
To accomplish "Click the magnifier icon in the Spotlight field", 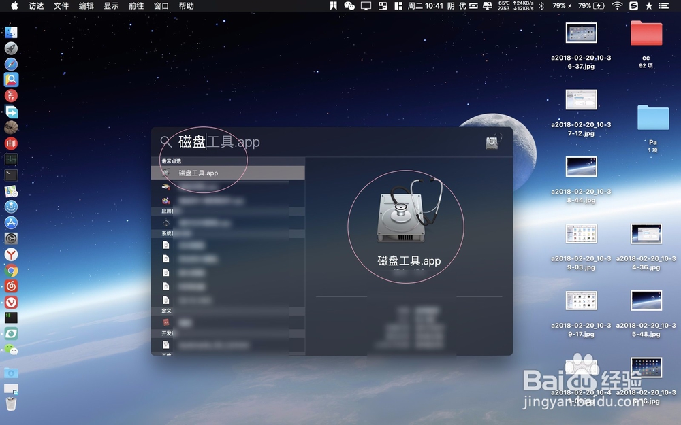I will [165, 141].
